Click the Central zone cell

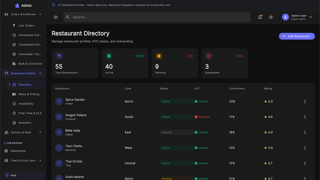click(130, 163)
